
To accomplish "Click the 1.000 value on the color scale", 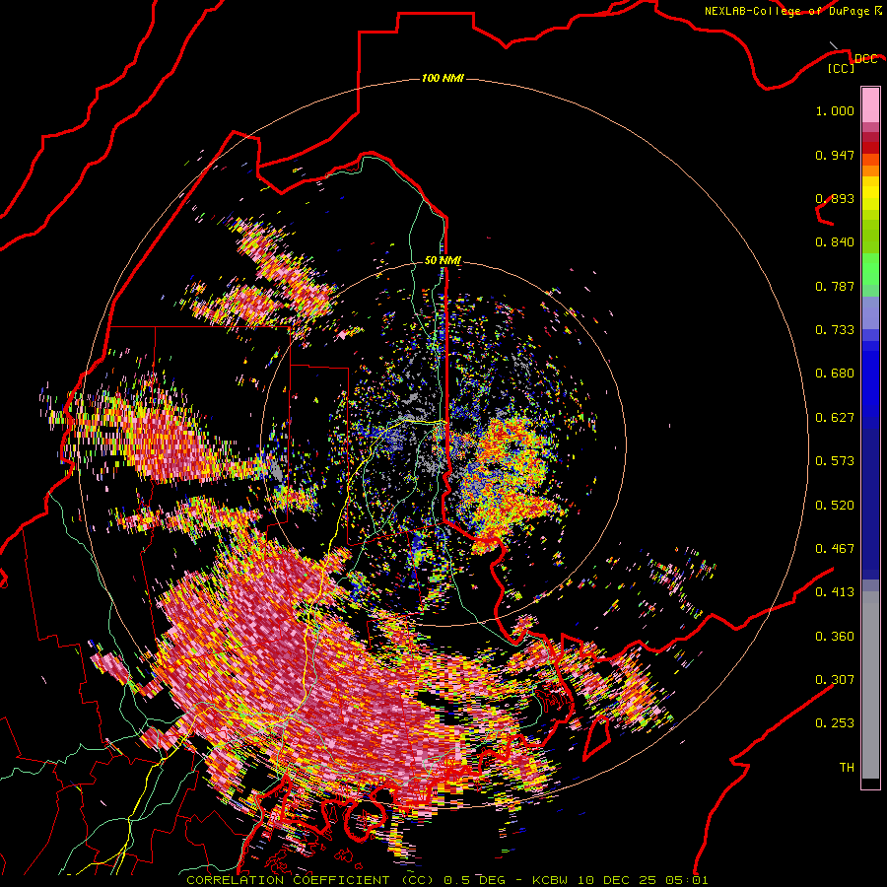I will point(835,110).
